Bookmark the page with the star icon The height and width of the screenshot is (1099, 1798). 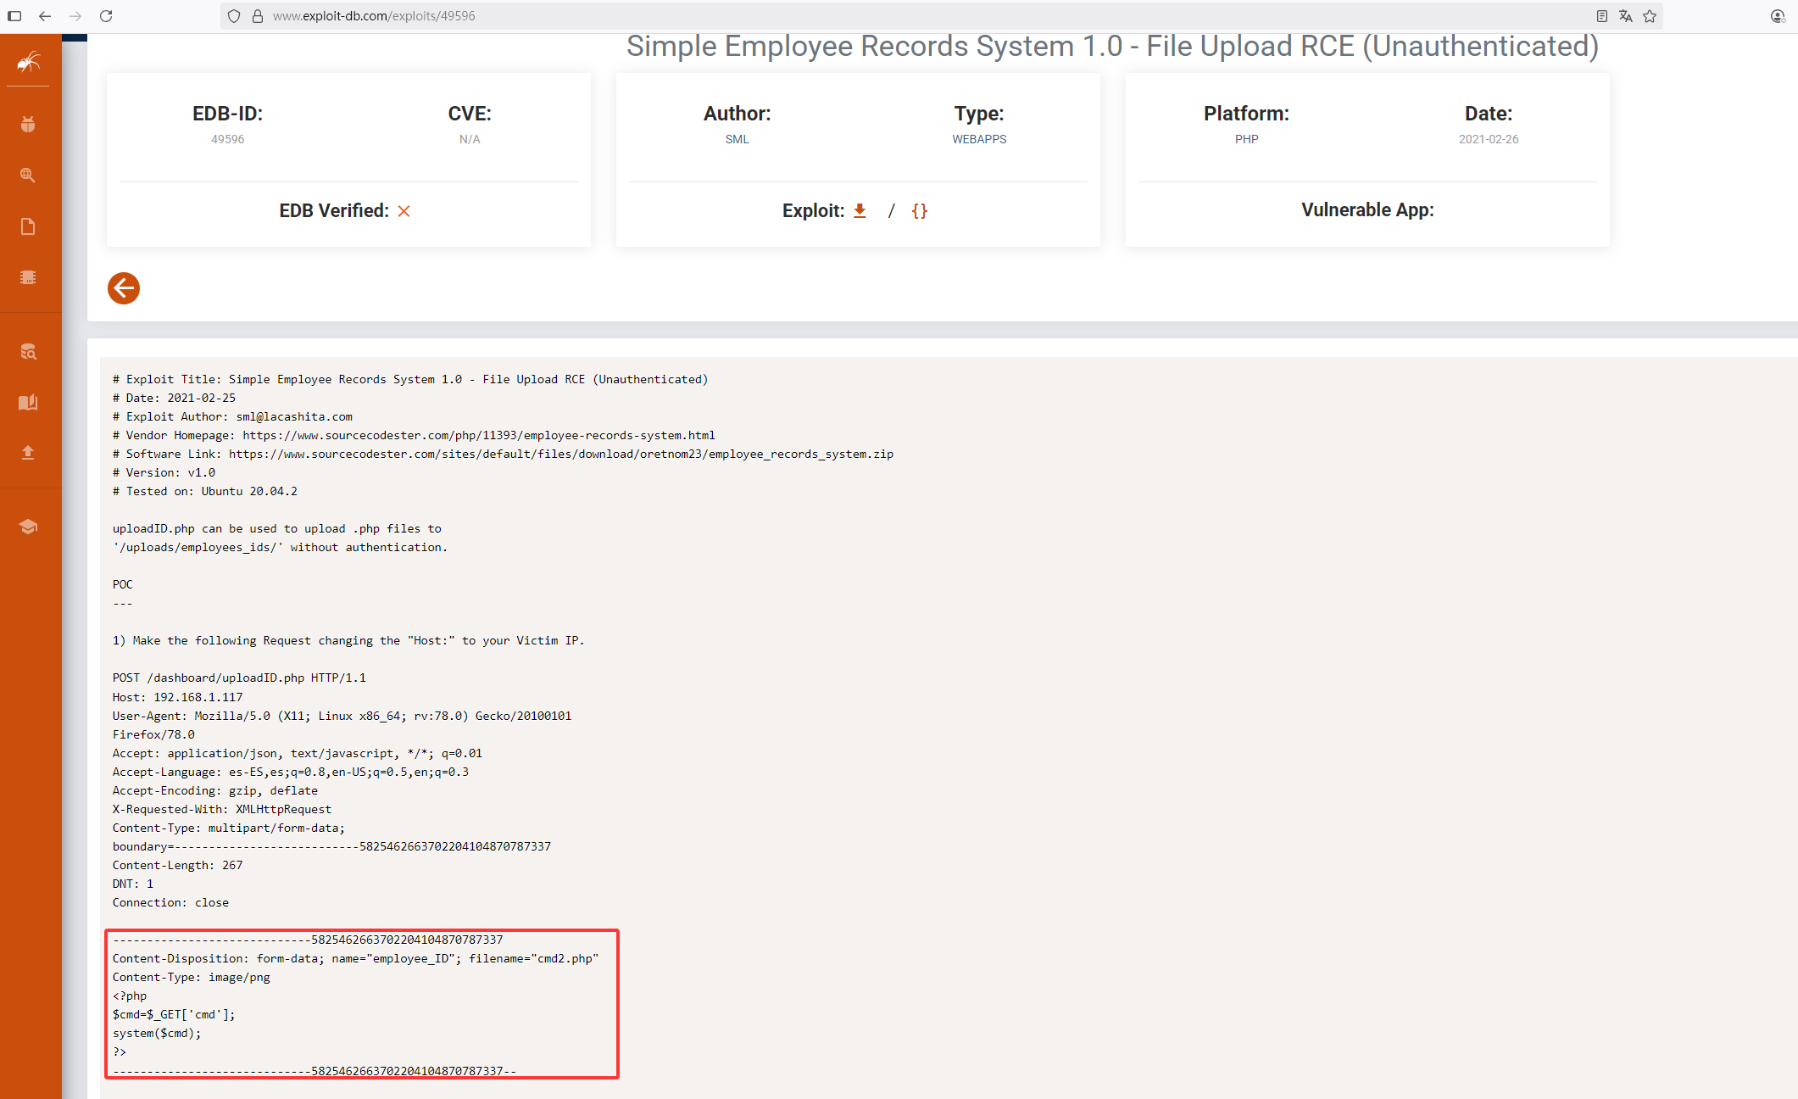pyautogui.click(x=1650, y=16)
